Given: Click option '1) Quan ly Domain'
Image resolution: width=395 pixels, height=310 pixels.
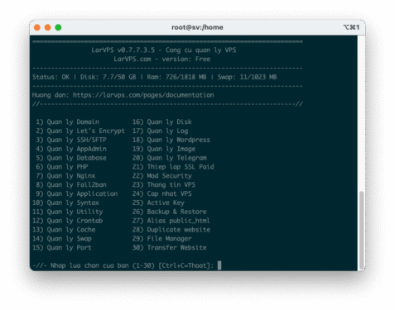Looking at the screenshot, I should tap(67, 122).
